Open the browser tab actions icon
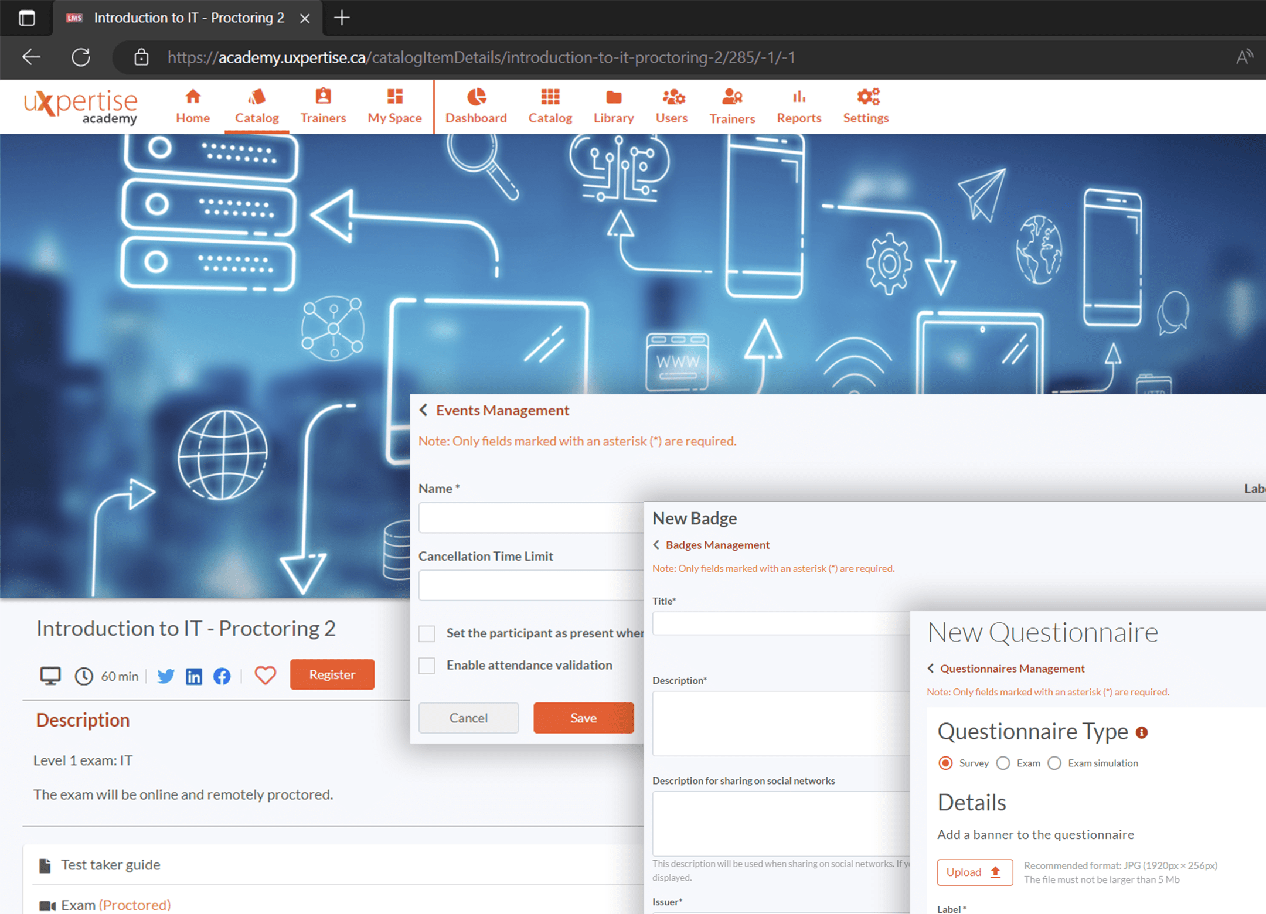1266x914 pixels. click(x=27, y=18)
